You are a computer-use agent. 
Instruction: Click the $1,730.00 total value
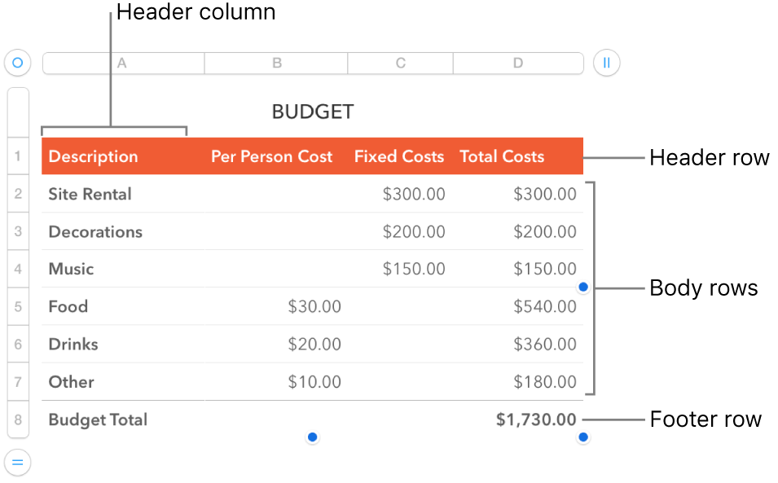[536, 419]
